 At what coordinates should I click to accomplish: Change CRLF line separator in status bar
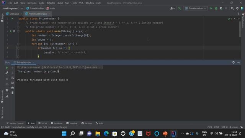(x=217, y=127)
